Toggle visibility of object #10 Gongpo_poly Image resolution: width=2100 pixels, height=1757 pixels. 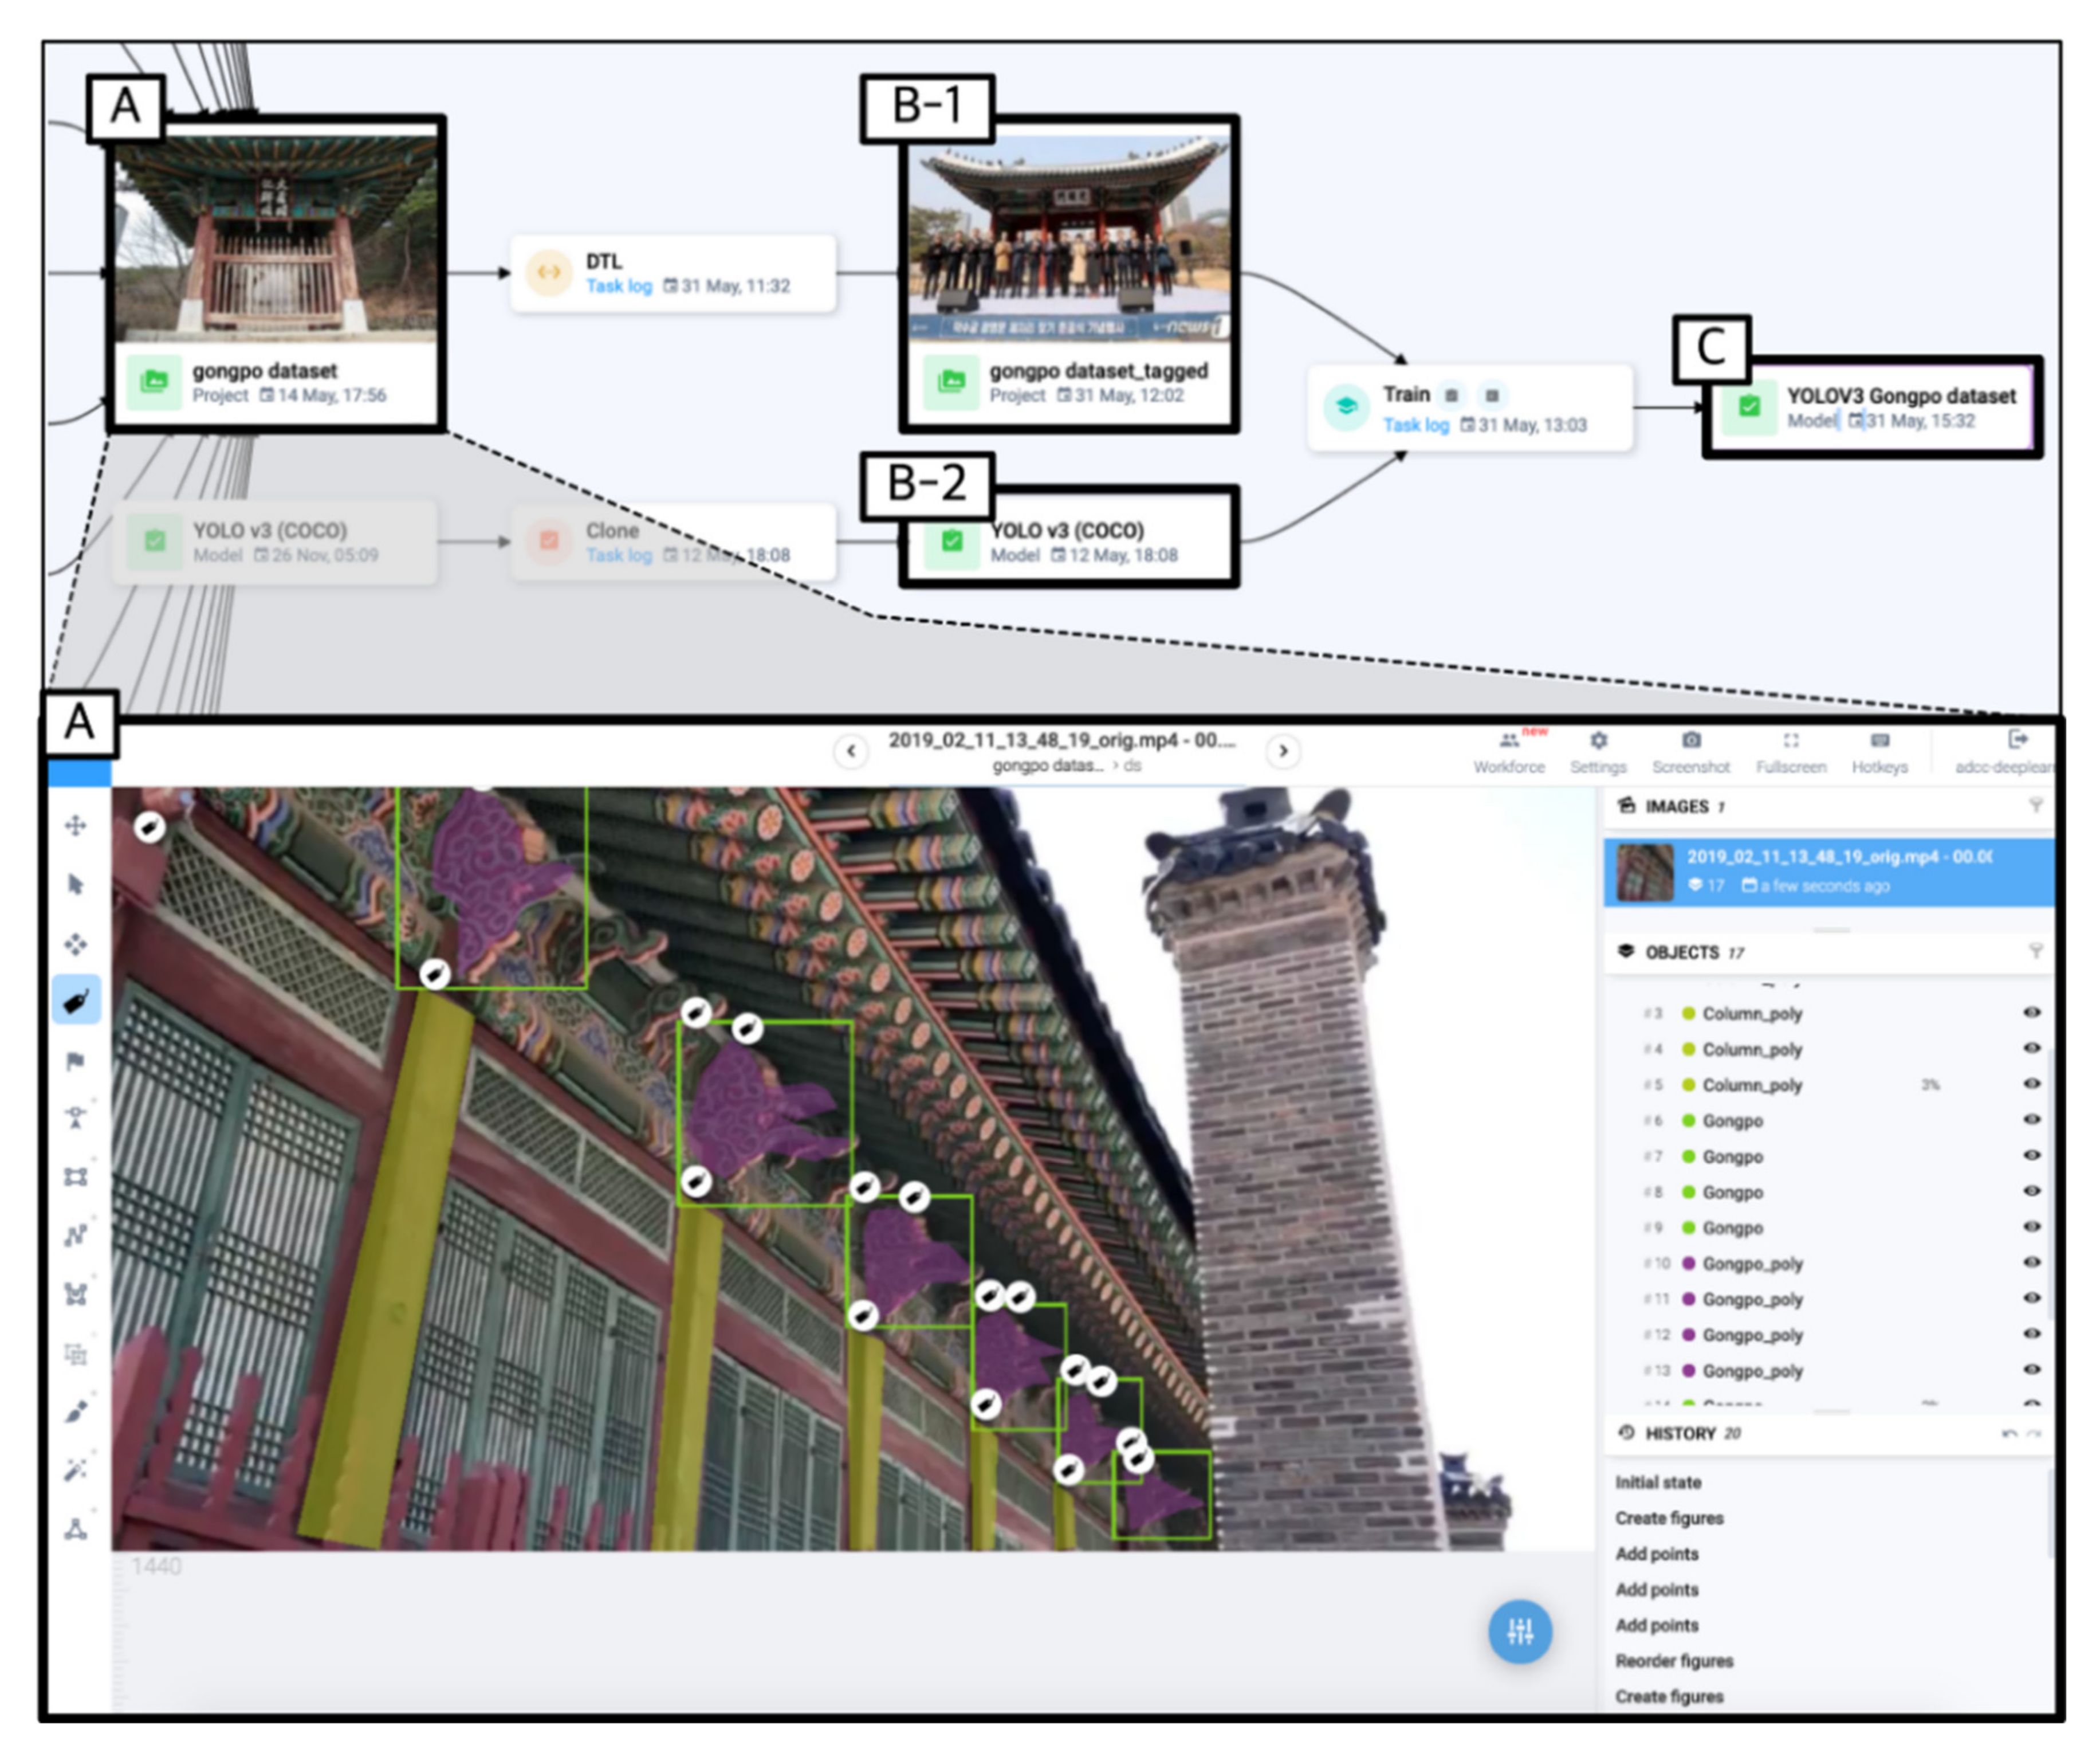coord(2031,1262)
